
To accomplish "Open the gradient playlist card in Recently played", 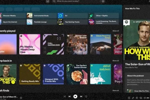I will click(x=8, y=44).
